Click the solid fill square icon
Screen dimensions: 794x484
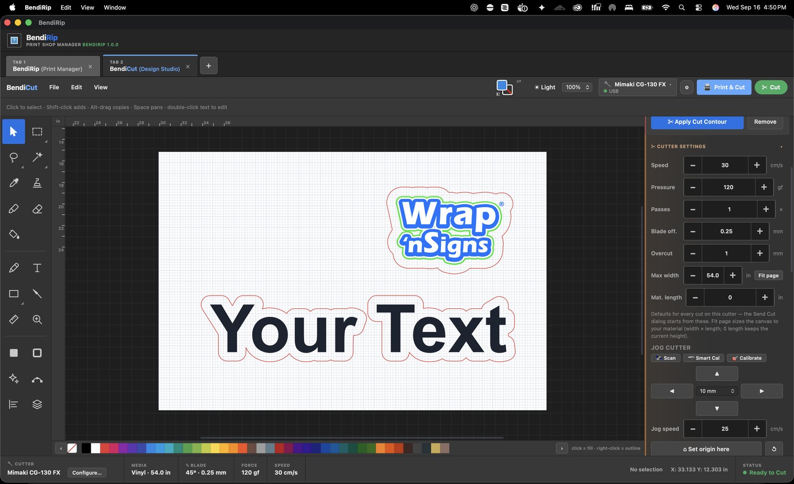(13, 353)
